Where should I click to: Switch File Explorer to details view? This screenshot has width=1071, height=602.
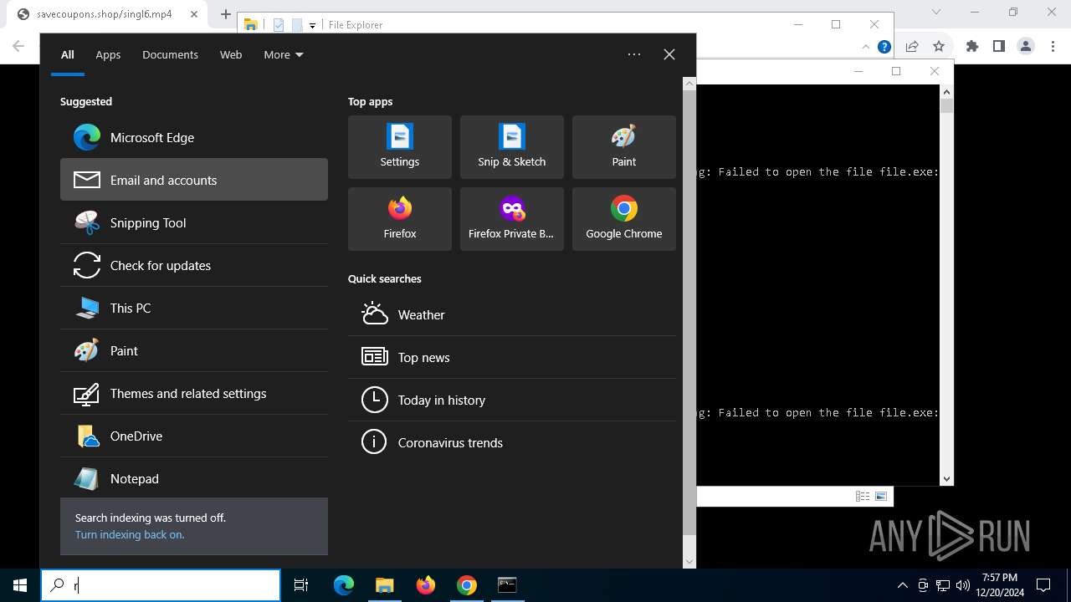(862, 496)
